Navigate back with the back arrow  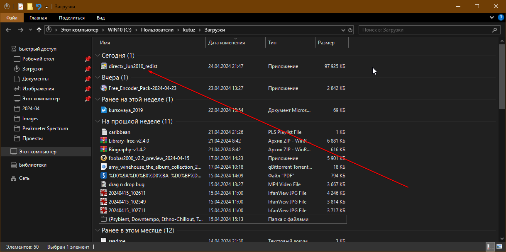tap(8, 30)
